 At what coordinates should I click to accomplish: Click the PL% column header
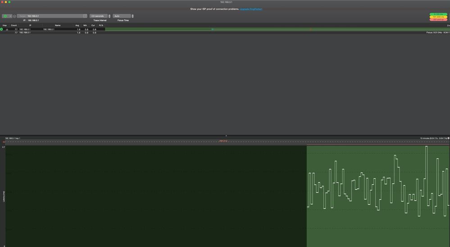point(101,25)
